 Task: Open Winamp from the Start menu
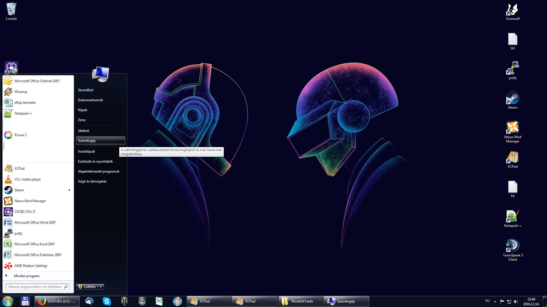click(38, 92)
